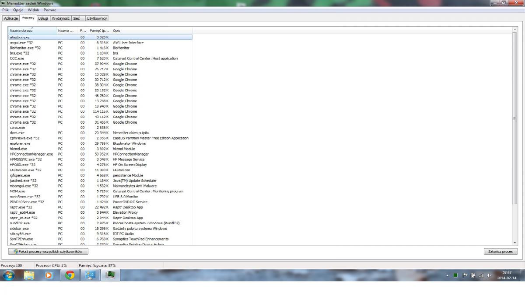Select the csrss.exe process
This screenshot has width=525, height=295.
click(x=101, y=128)
